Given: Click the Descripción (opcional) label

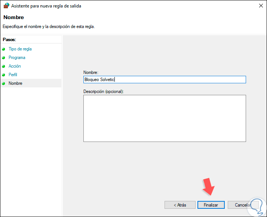Looking at the screenshot, I should [104, 91].
